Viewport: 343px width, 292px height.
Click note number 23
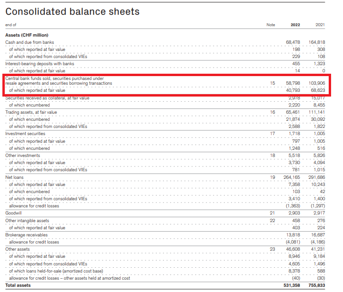click(272, 249)
